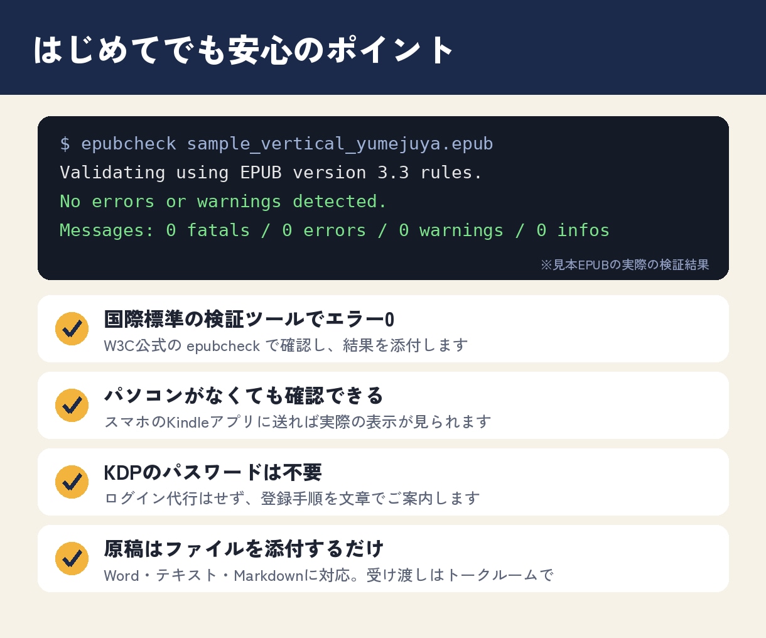Click the title KDPのパスワードは不要
This screenshot has height=638, width=766.
(x=213, y=472)
